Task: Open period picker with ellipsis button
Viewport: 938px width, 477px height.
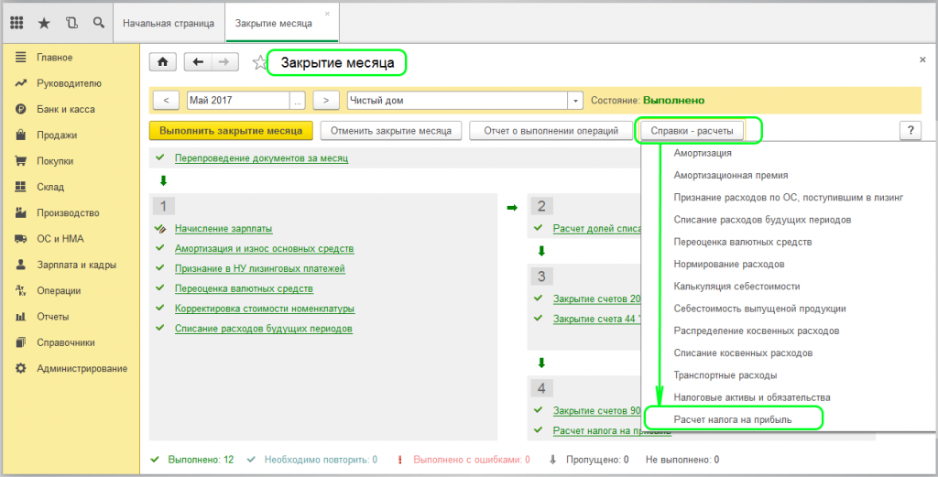Action: pyautogui.click(x=298, y=101)
